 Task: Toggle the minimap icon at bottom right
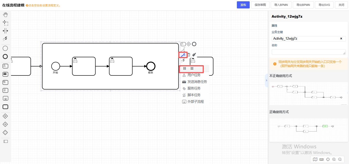pos(315,159)
